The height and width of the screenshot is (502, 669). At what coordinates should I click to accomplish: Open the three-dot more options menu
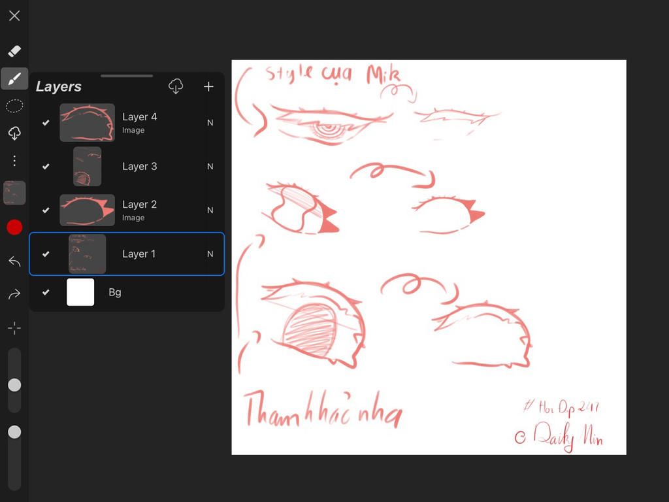[x=14, y=161]
